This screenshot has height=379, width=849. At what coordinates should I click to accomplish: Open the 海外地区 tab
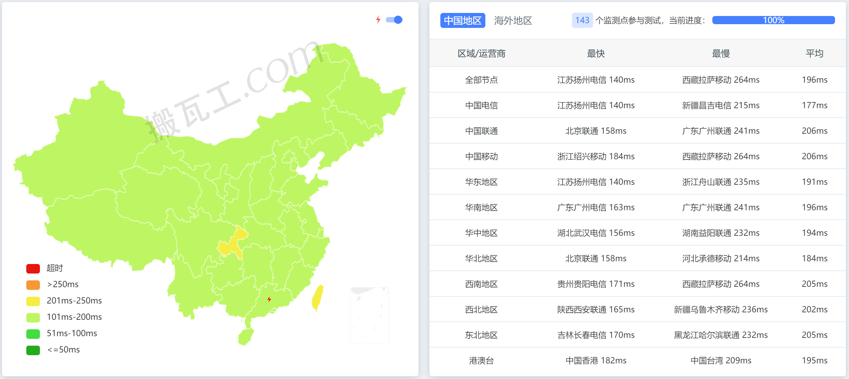click(513, 20)
